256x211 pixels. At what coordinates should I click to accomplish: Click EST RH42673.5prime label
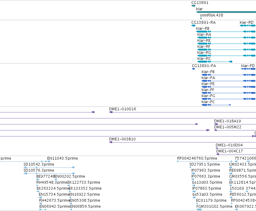click(54, 200)
